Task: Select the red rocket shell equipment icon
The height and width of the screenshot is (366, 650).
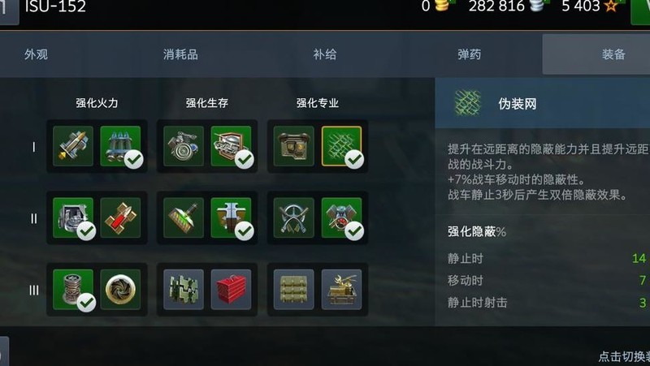Action: (x=120, y=217)
